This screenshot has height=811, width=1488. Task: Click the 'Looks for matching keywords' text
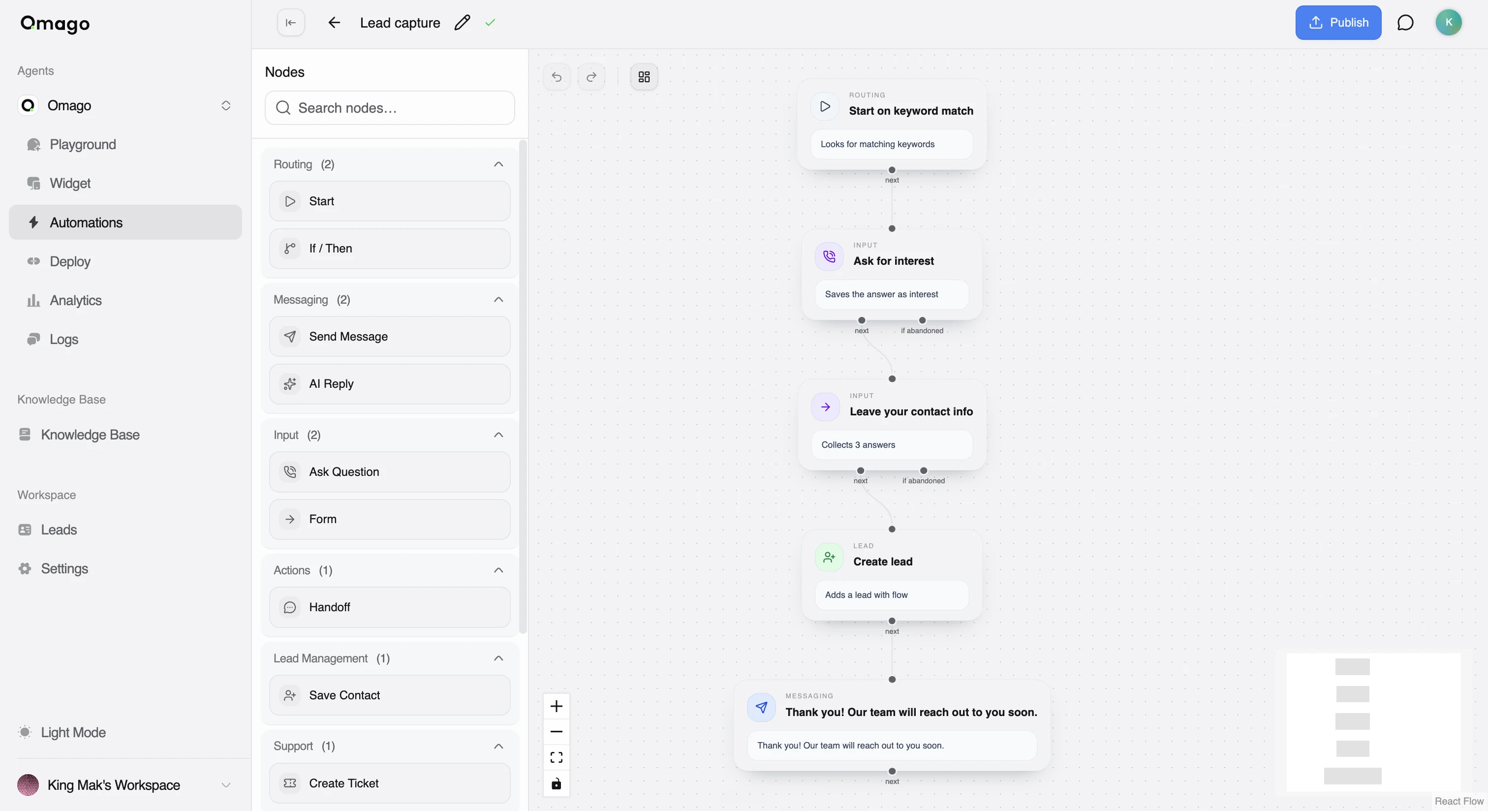[877, 144]
